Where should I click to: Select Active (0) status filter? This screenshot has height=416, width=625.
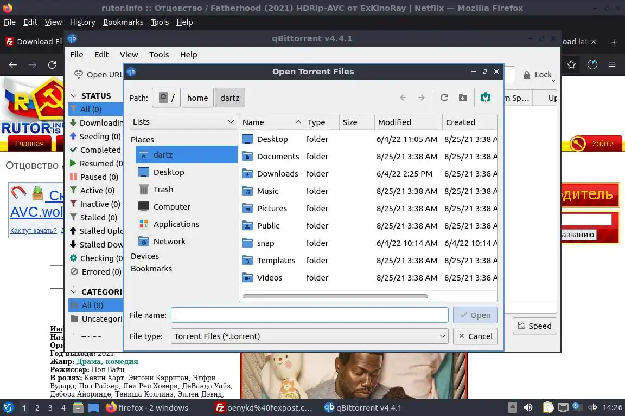95,190
